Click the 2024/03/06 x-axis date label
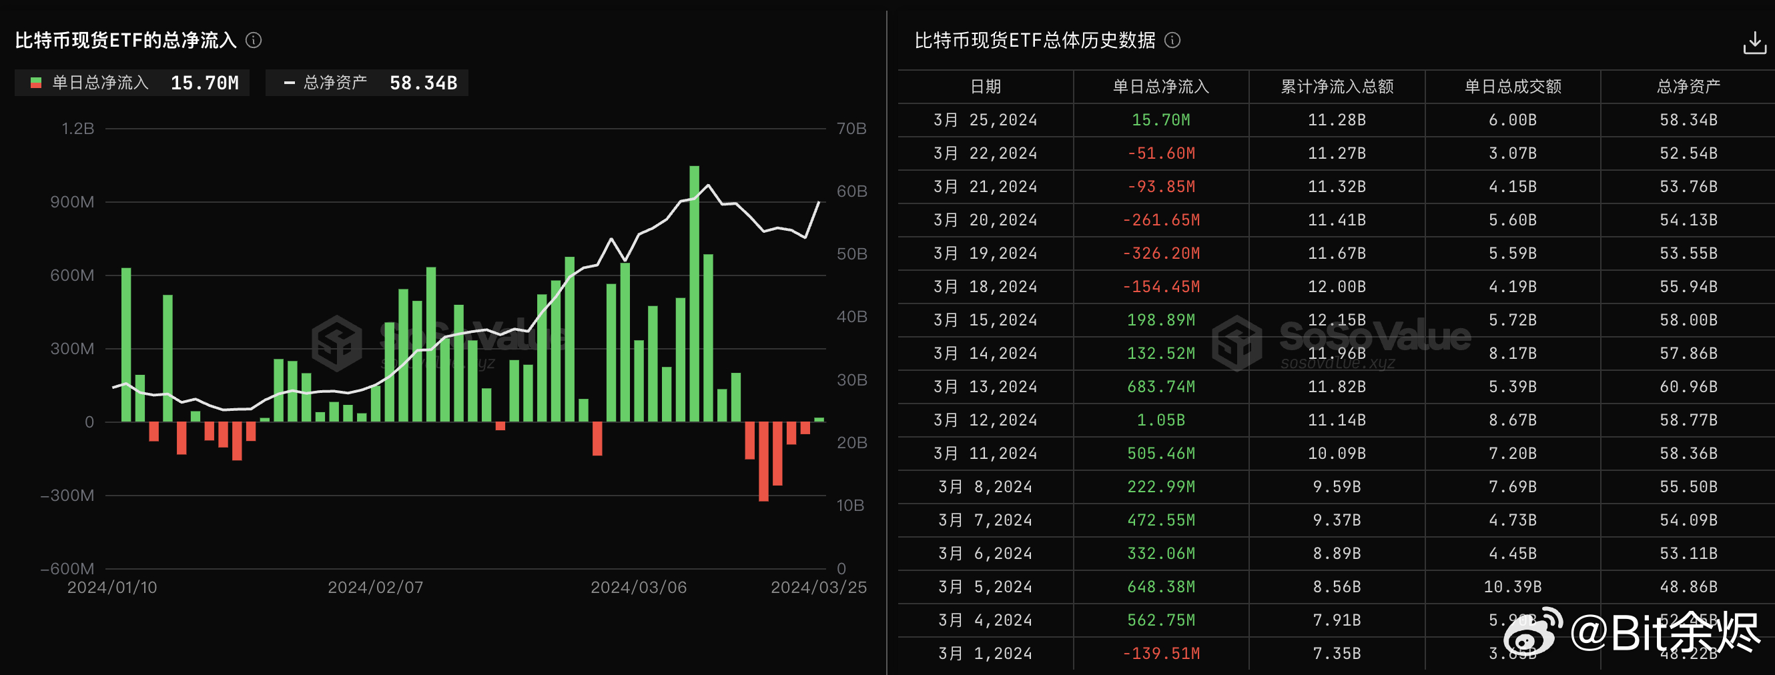This screenshot has height=675, width=1775. click(x=639, y=588)
